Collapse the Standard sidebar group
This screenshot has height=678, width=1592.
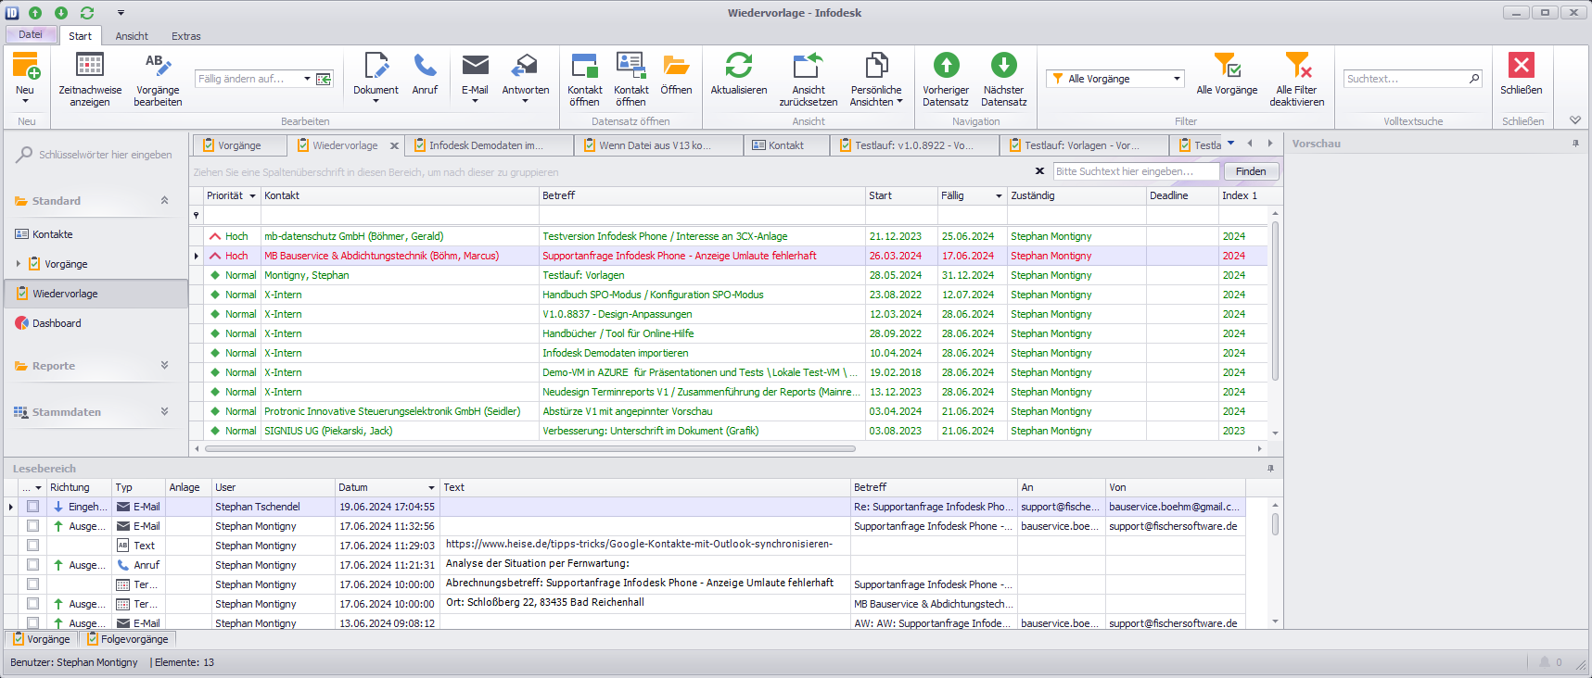(x=164, y=201)
